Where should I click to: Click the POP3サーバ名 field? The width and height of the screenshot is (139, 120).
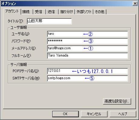tap(88, 71)
